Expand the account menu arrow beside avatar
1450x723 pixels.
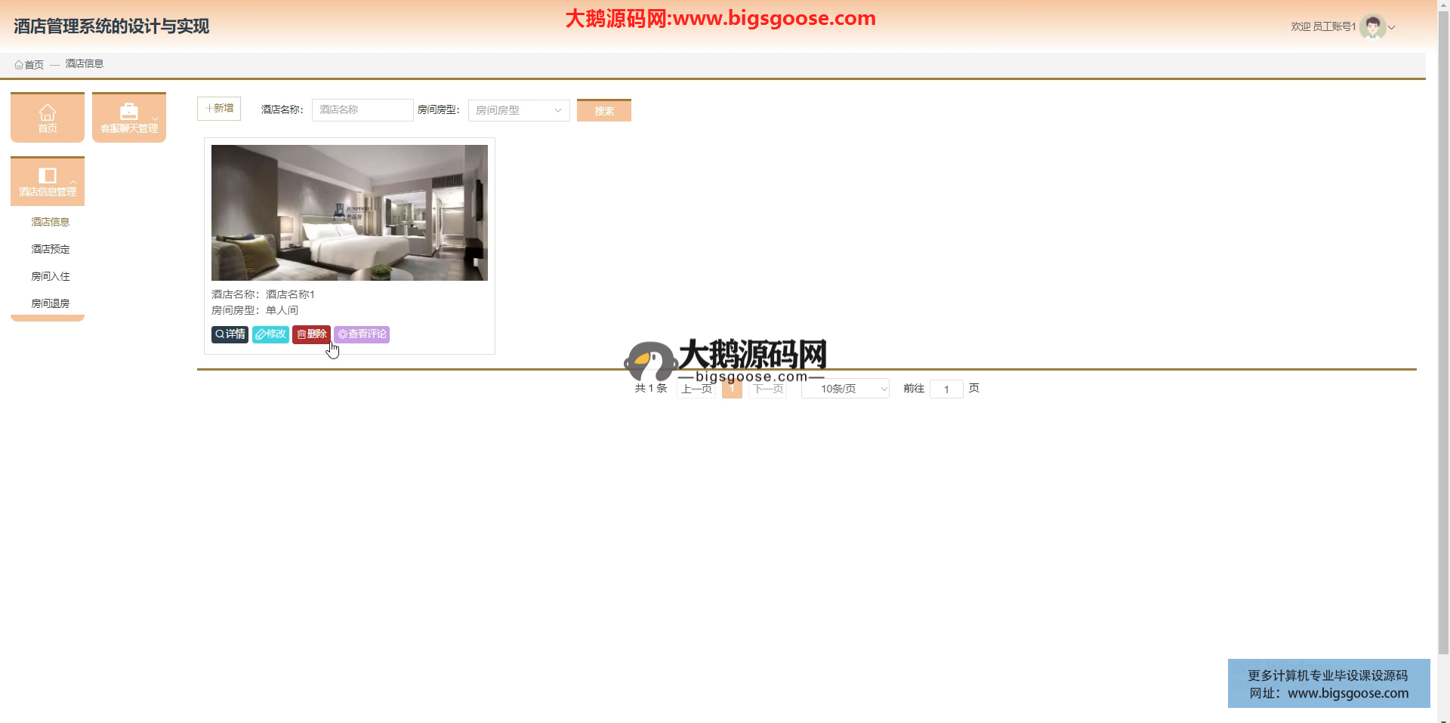pos(1392,27)
